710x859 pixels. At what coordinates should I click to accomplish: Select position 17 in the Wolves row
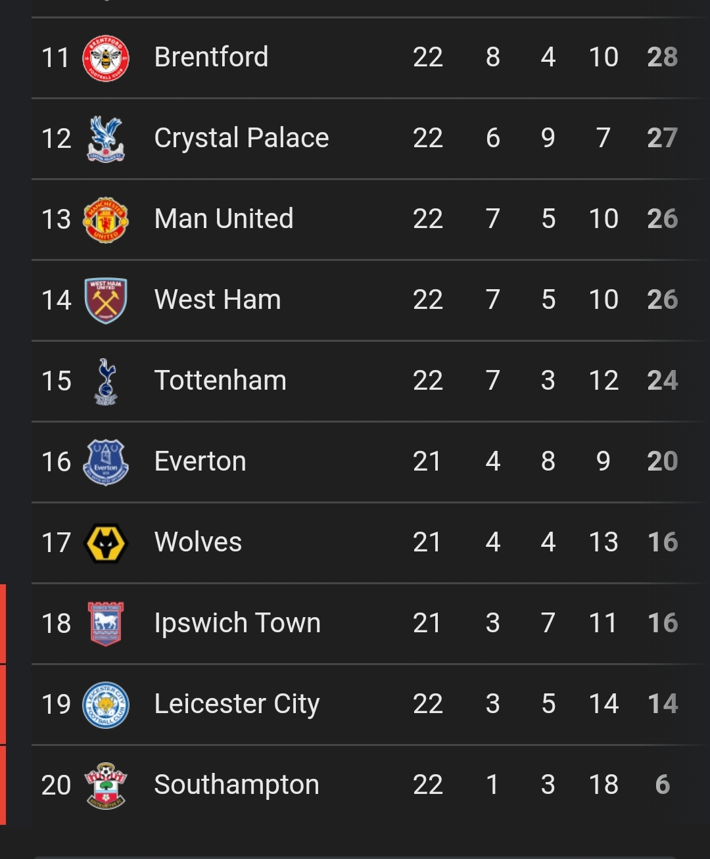tap(56, 543)
